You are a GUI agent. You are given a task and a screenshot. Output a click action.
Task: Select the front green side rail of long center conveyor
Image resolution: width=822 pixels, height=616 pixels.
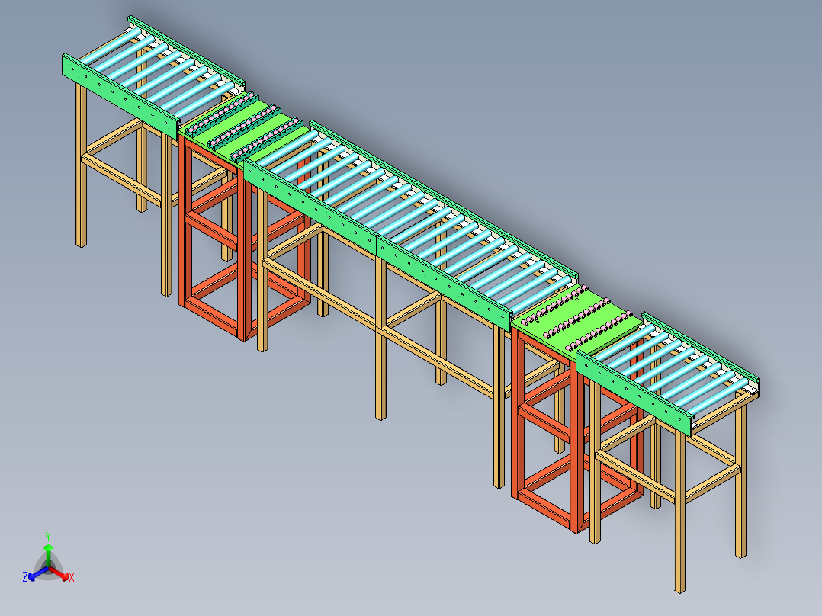[x=377, y=244]
